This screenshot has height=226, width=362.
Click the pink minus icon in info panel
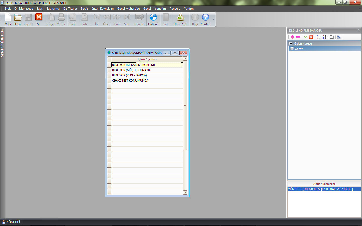[298, 37]
